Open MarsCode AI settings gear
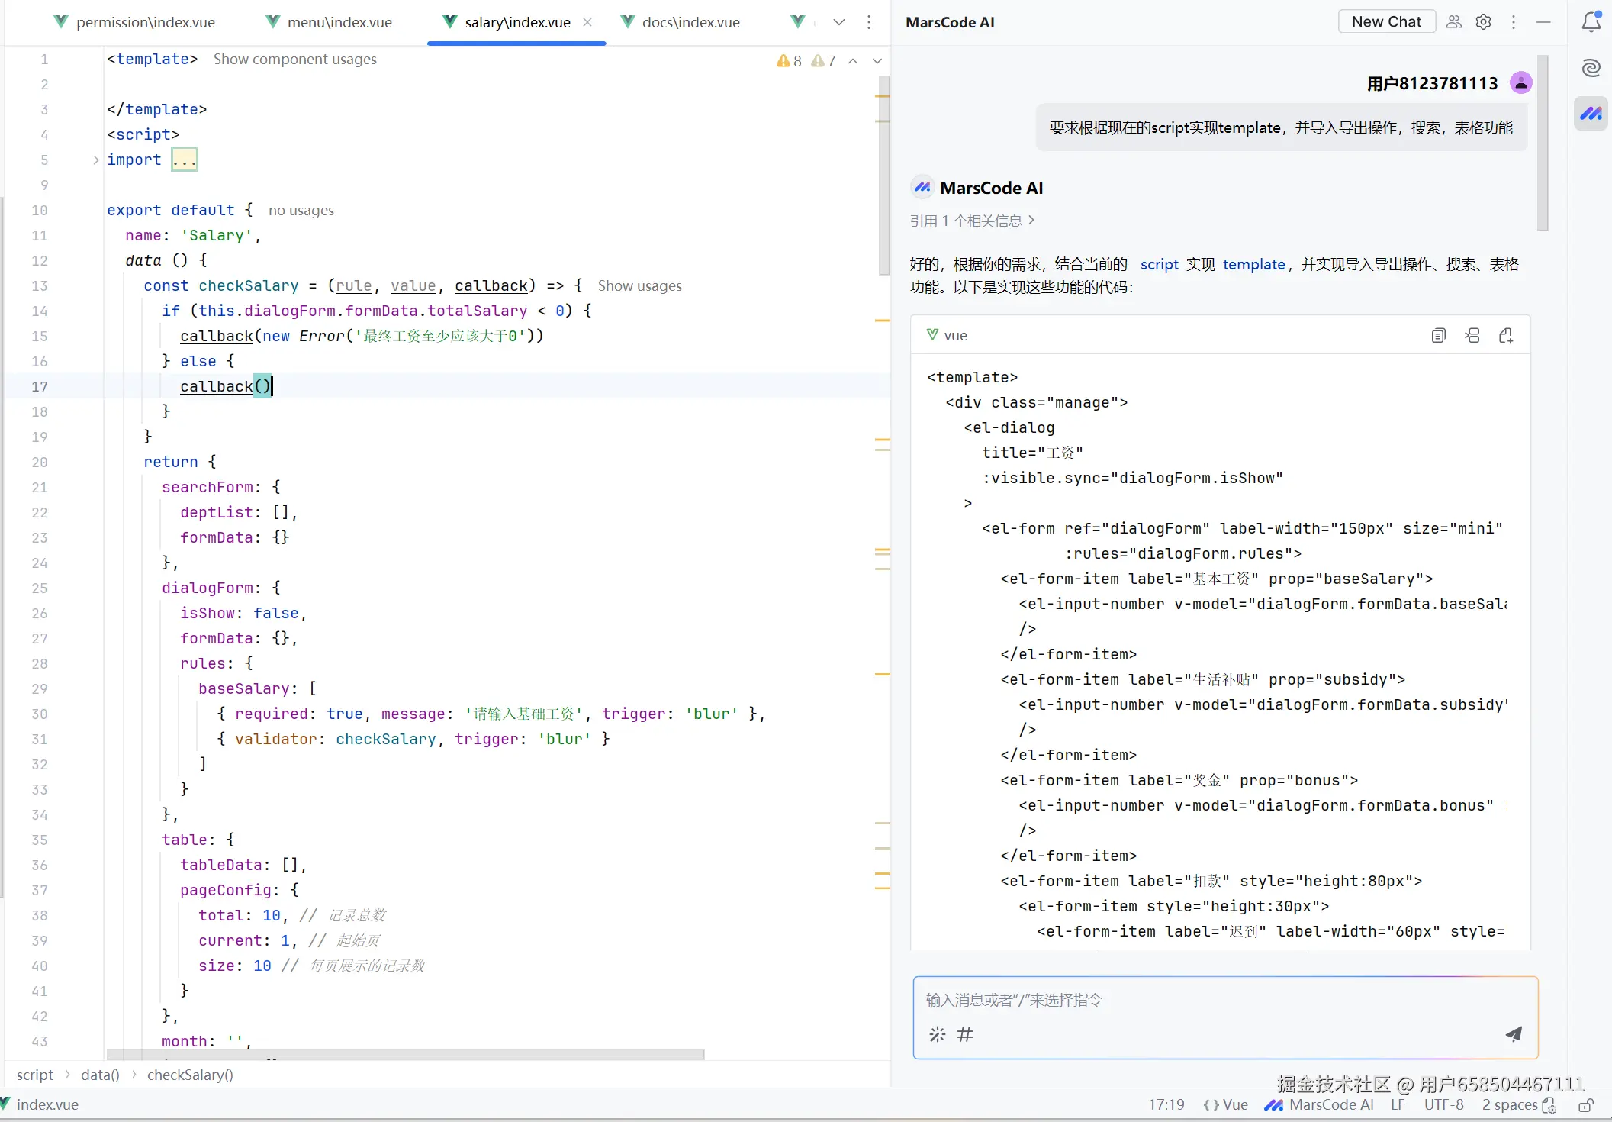 1483,22
